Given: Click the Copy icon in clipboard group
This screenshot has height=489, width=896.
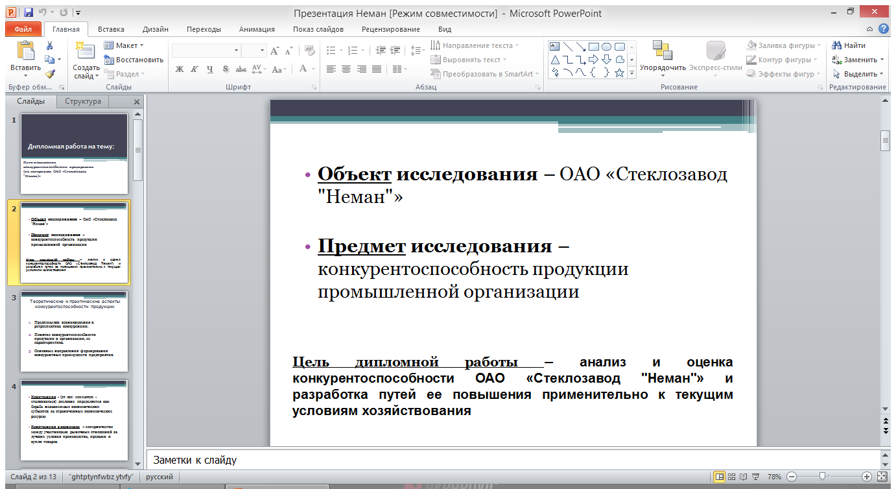Looking at the screenshot, I should point(49,60).
